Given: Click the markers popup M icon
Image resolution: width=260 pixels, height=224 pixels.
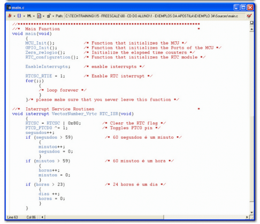Looking at the screenshot, I should pos(29,16).
